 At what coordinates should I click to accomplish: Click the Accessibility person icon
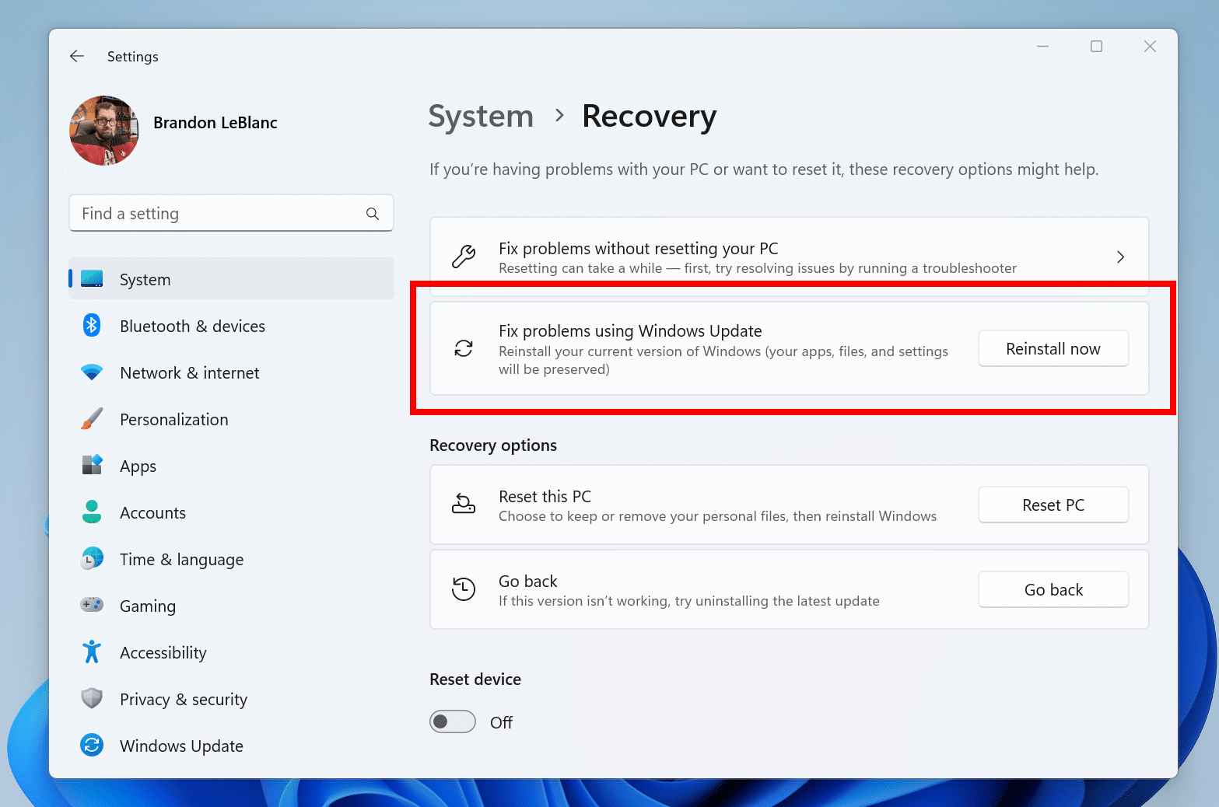[92, 652]
